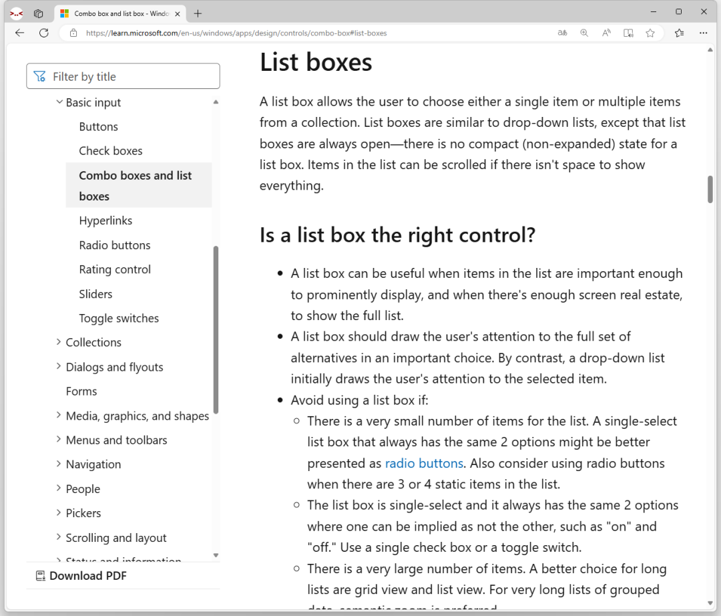
Task: Open the Buttons article
Action: click(98, 126)
